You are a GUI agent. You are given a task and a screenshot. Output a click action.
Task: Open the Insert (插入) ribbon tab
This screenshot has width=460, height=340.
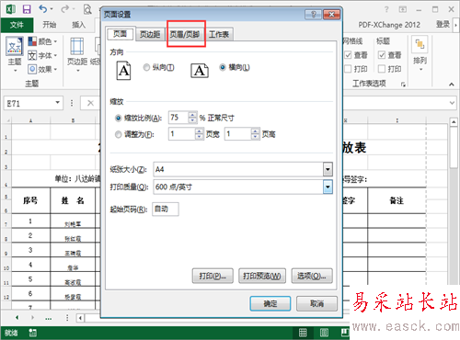(78, 25)
